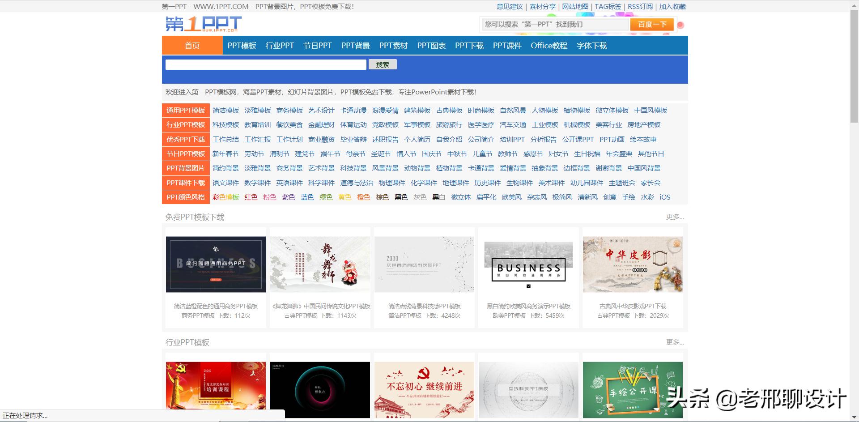Click the 加入收藏 link
The height and width of the screenshot is (422, 859).
pyautogui.click(x=672, y=7)
